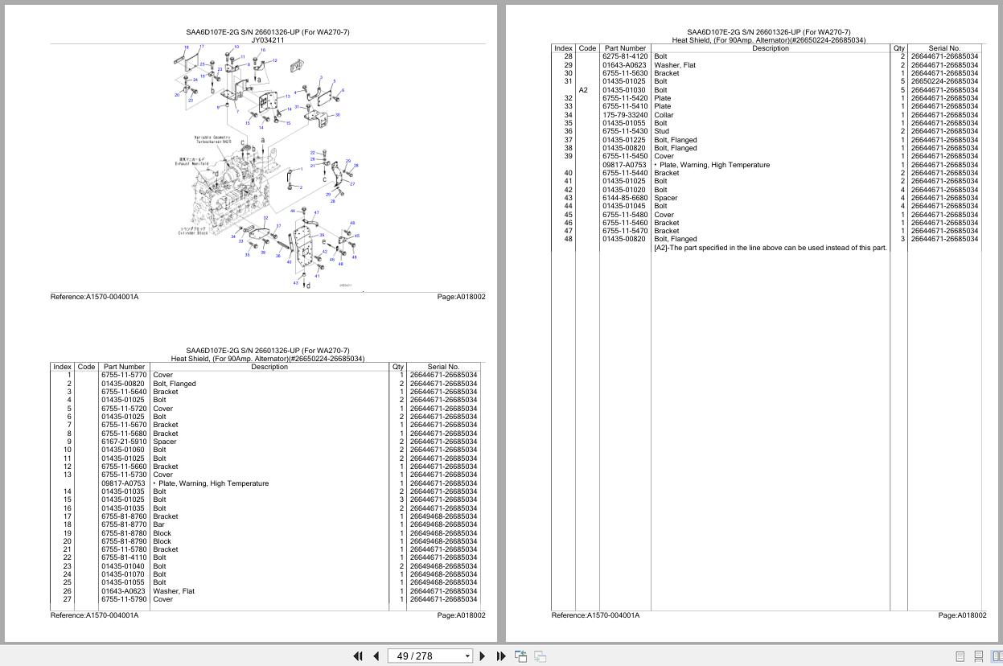1003x666 pixels.
Task: Go to the previous page
Action: click(376, 656)
